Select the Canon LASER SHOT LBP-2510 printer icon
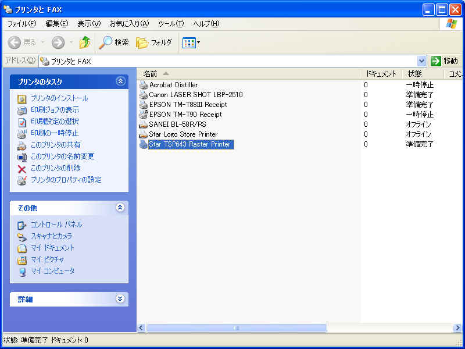Image resolution: width=465 pixels, height=349 pixels. [x=144, y=95]
